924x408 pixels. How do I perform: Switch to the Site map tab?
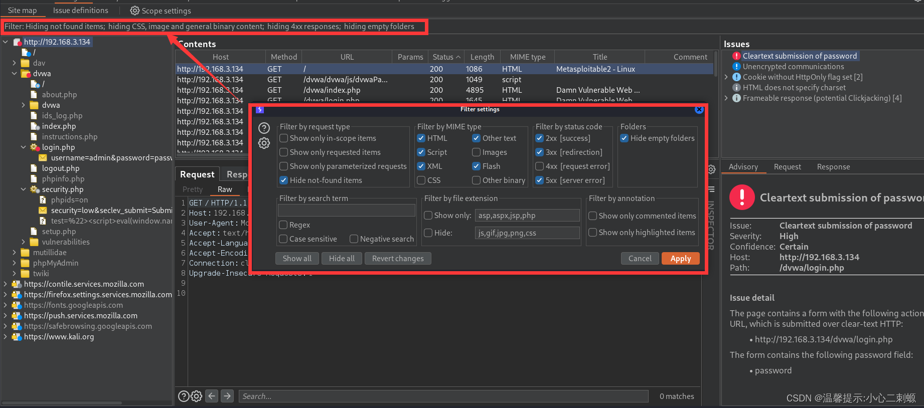pos(22,11)
